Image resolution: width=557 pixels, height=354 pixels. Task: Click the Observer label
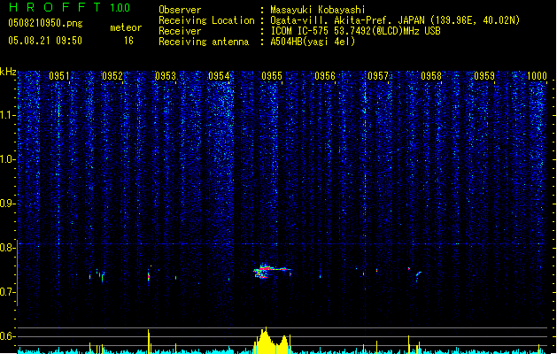[x=180, y=10]
